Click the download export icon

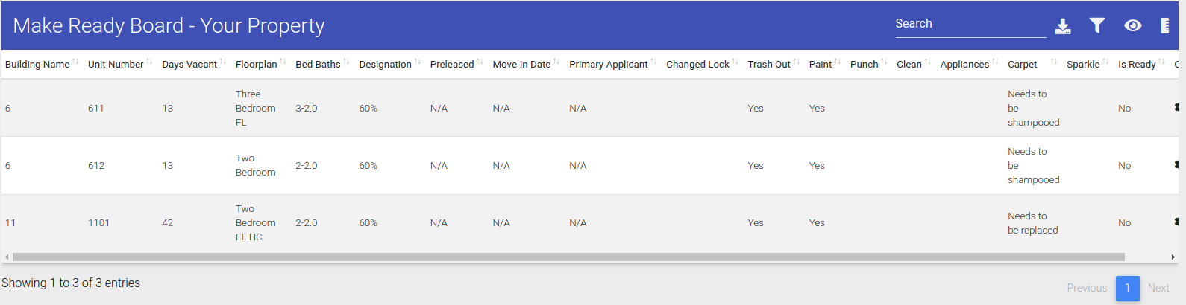(1063, 26)
